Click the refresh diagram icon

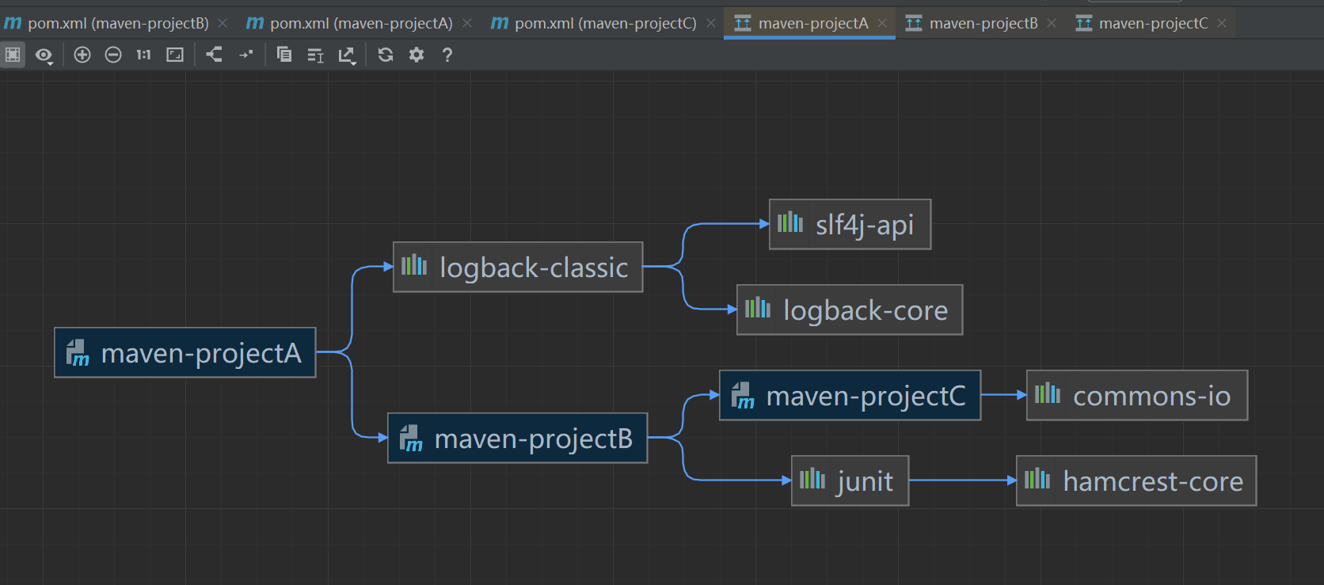click(x=386, y=55)
